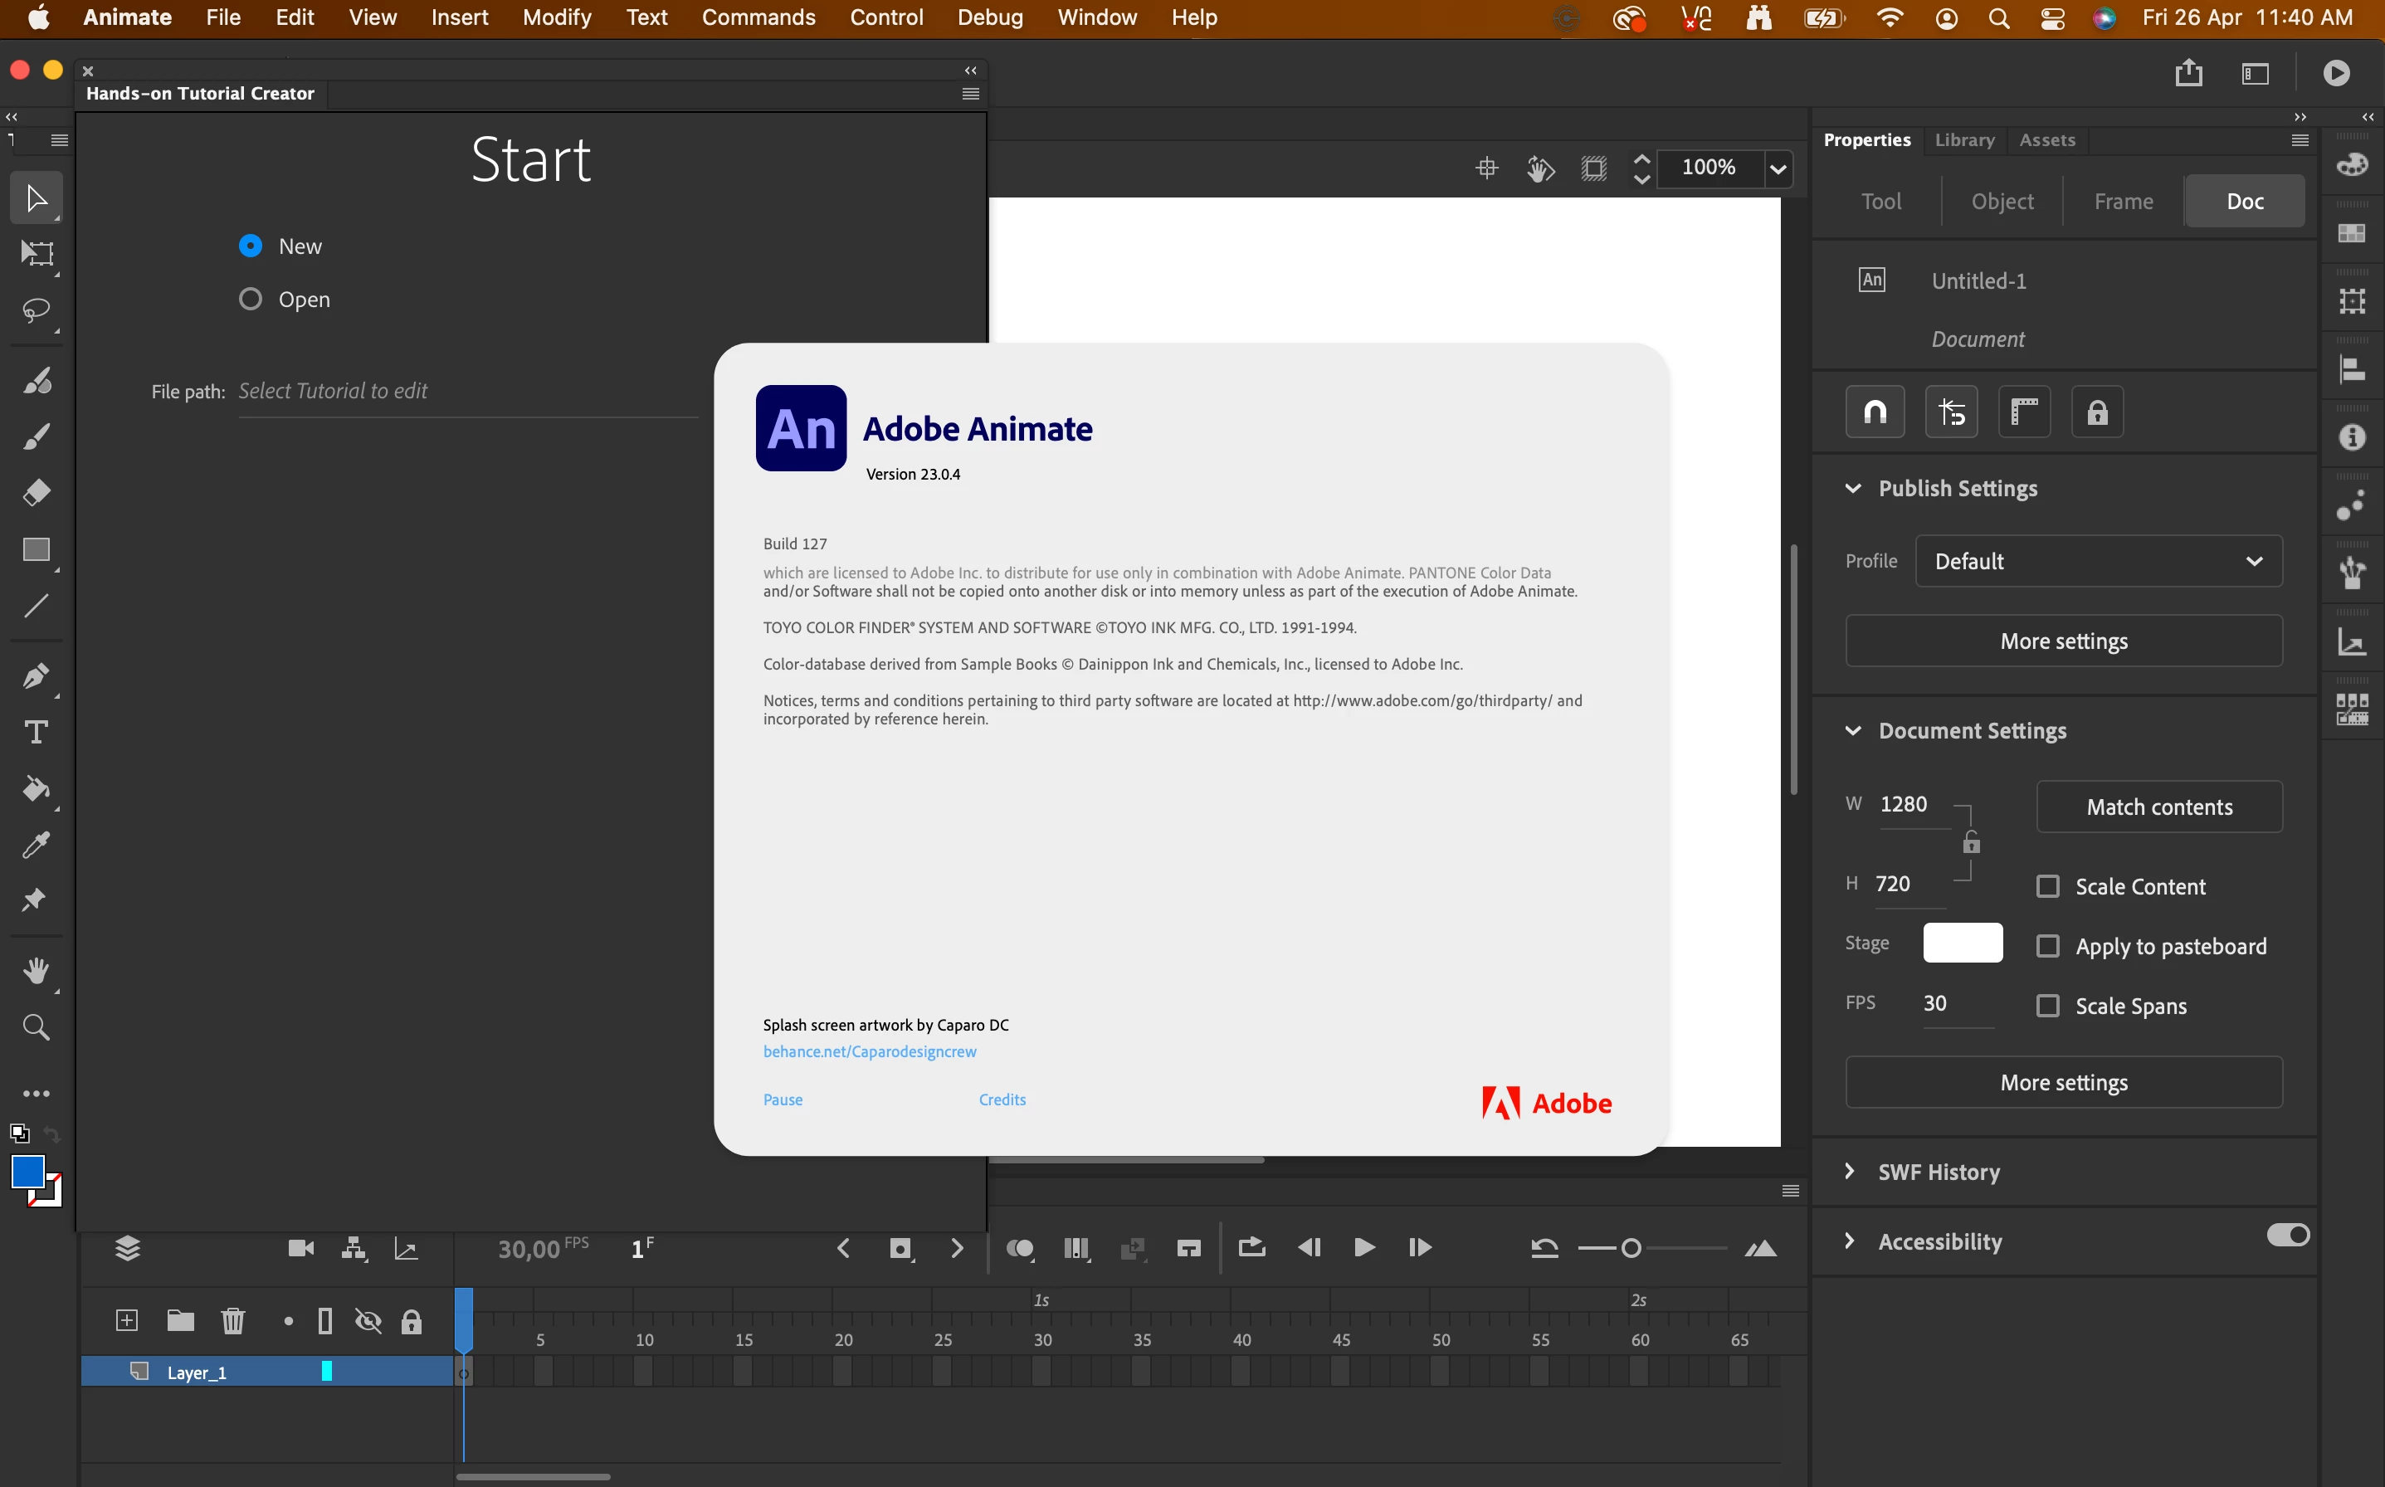
Task: Click the Onion Skin button
Action: click(1020, 1248)
